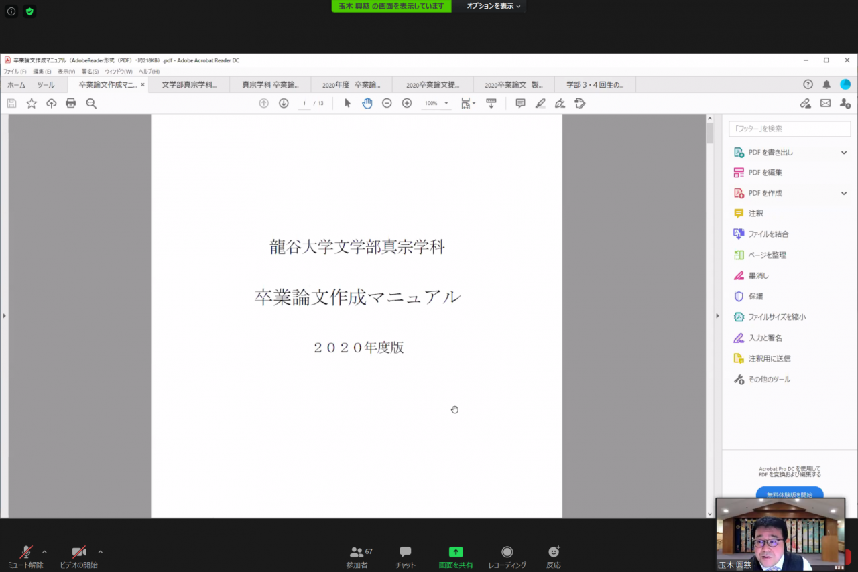This screenshot has height=572, width=858.
Task: Expand the PDFを書き出し section chevron
Action: point(844,153)
